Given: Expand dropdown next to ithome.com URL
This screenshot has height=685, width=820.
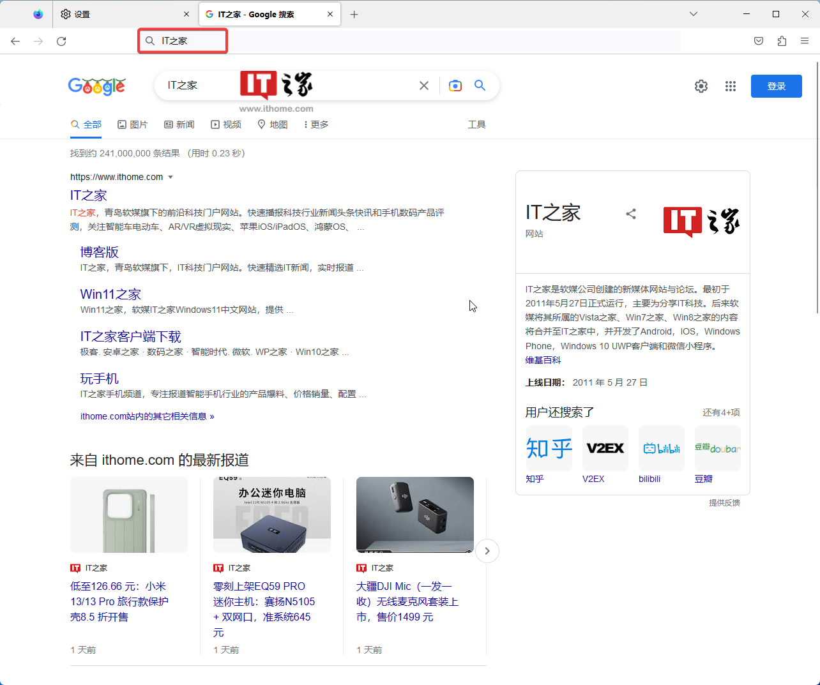Looking at the screenshot, I should [x=171, y=177].
